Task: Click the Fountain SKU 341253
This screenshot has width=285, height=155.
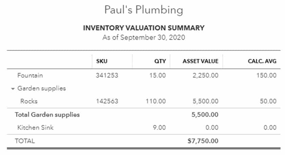Action: (107, 75)
